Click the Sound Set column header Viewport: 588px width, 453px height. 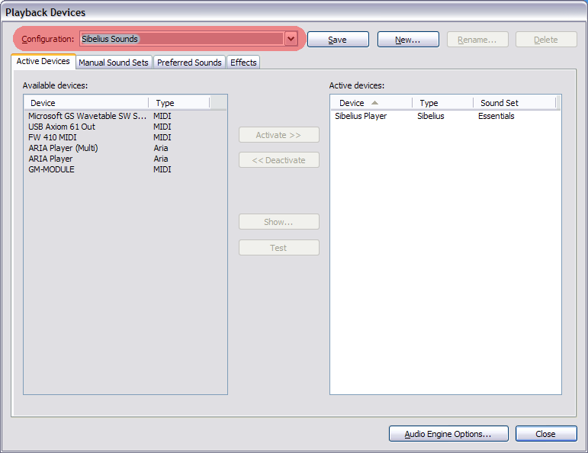(x=515, y=103)
